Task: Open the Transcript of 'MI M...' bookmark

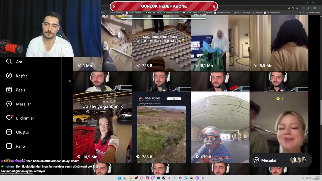Action: (222, 13)
